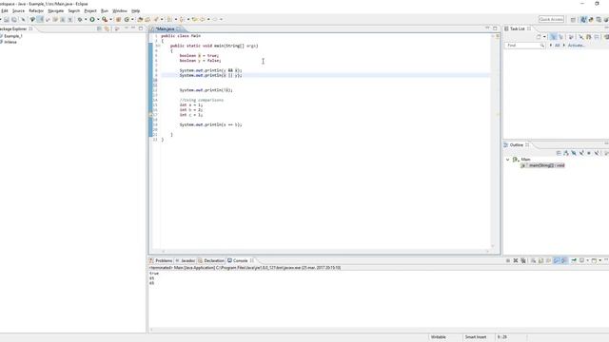
Task: Expand the All filter arrow in Task List
Action: 550,46
